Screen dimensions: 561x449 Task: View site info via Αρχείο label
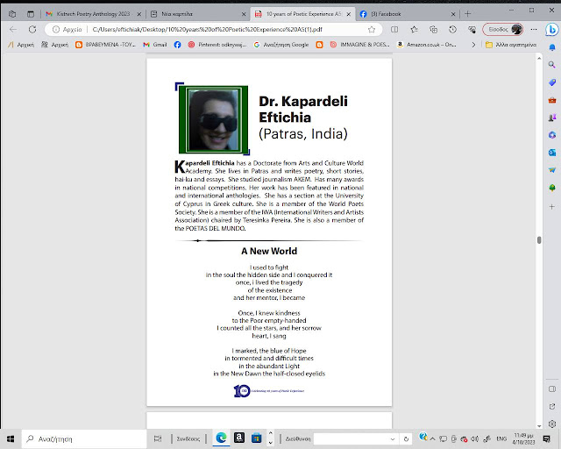(67, 29)
